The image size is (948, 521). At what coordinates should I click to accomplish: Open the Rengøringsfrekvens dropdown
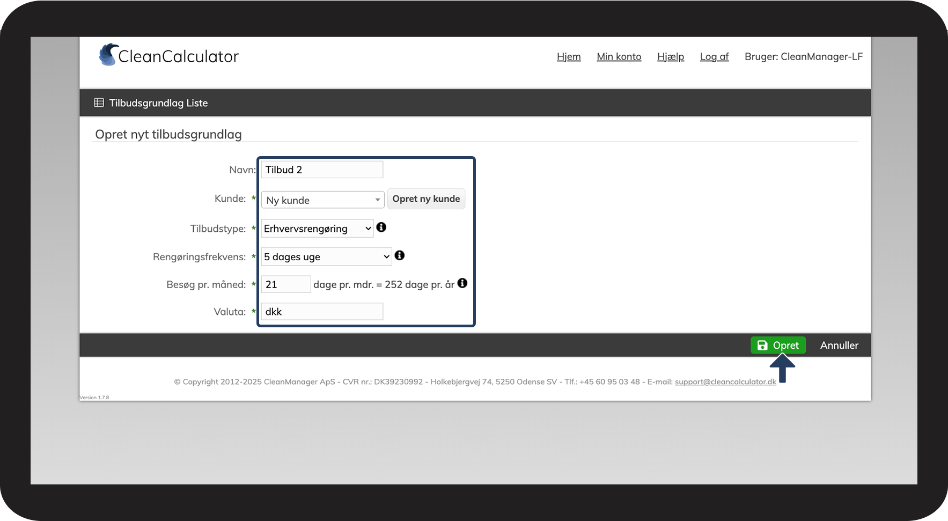(x=326, y=257)
